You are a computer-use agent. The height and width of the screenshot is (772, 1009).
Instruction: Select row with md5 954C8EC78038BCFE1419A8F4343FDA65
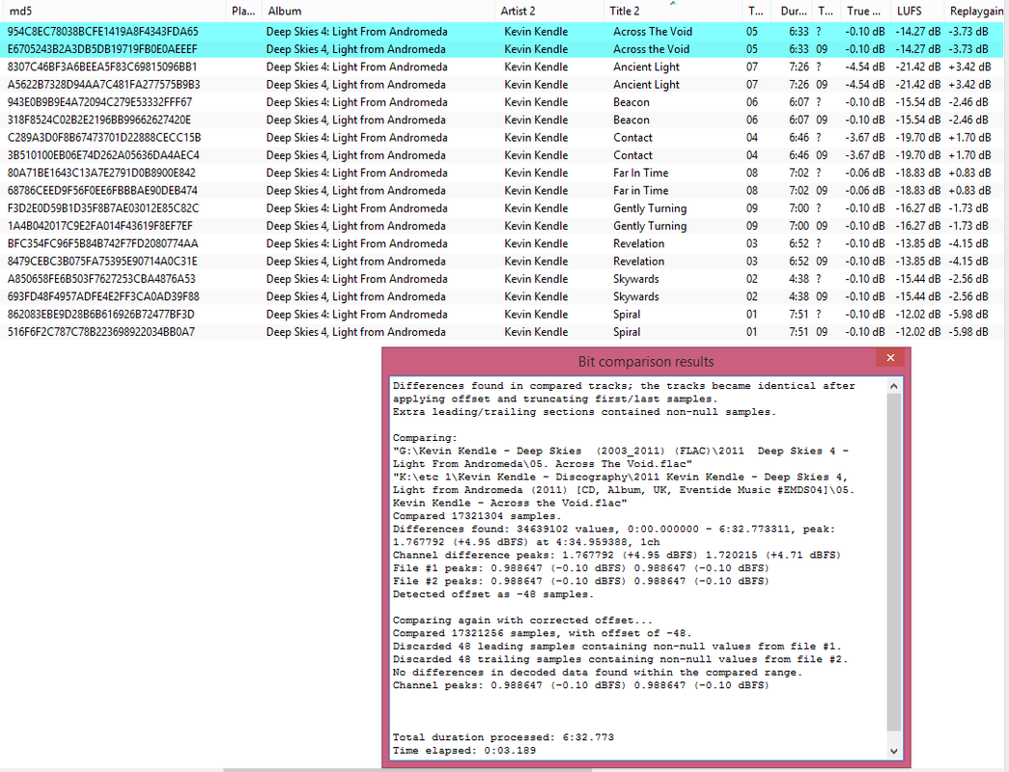click(x=501, y=32)
